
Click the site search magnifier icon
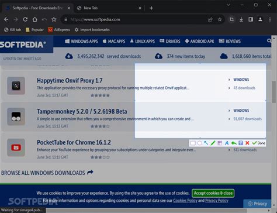point(269,41)
